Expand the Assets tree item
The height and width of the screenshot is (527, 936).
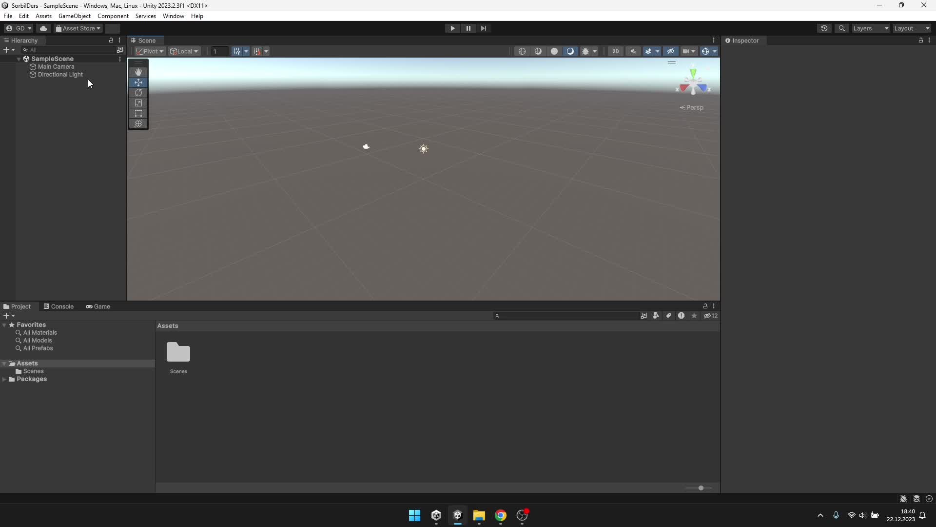tap(5, 363)
